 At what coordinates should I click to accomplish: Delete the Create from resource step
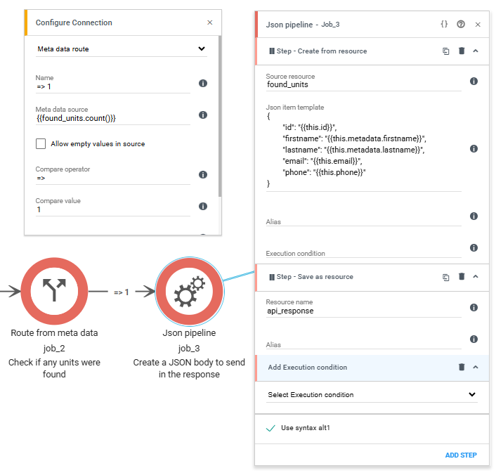462,51
